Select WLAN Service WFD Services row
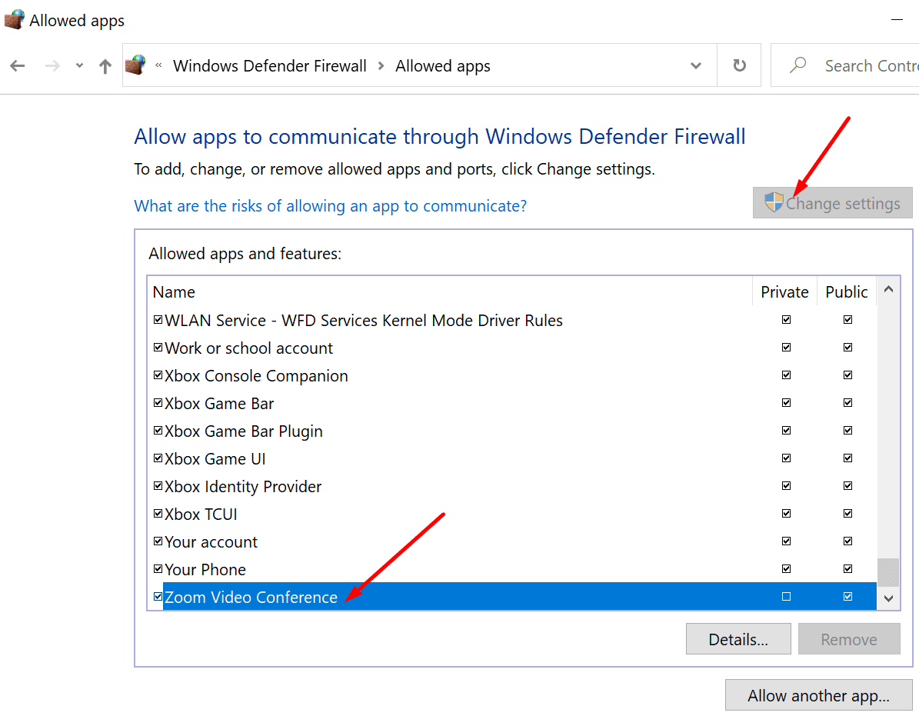 [512, 320]
